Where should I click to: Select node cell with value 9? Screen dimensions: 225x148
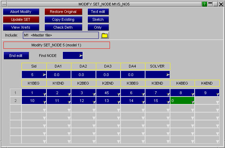click(207, 93)
